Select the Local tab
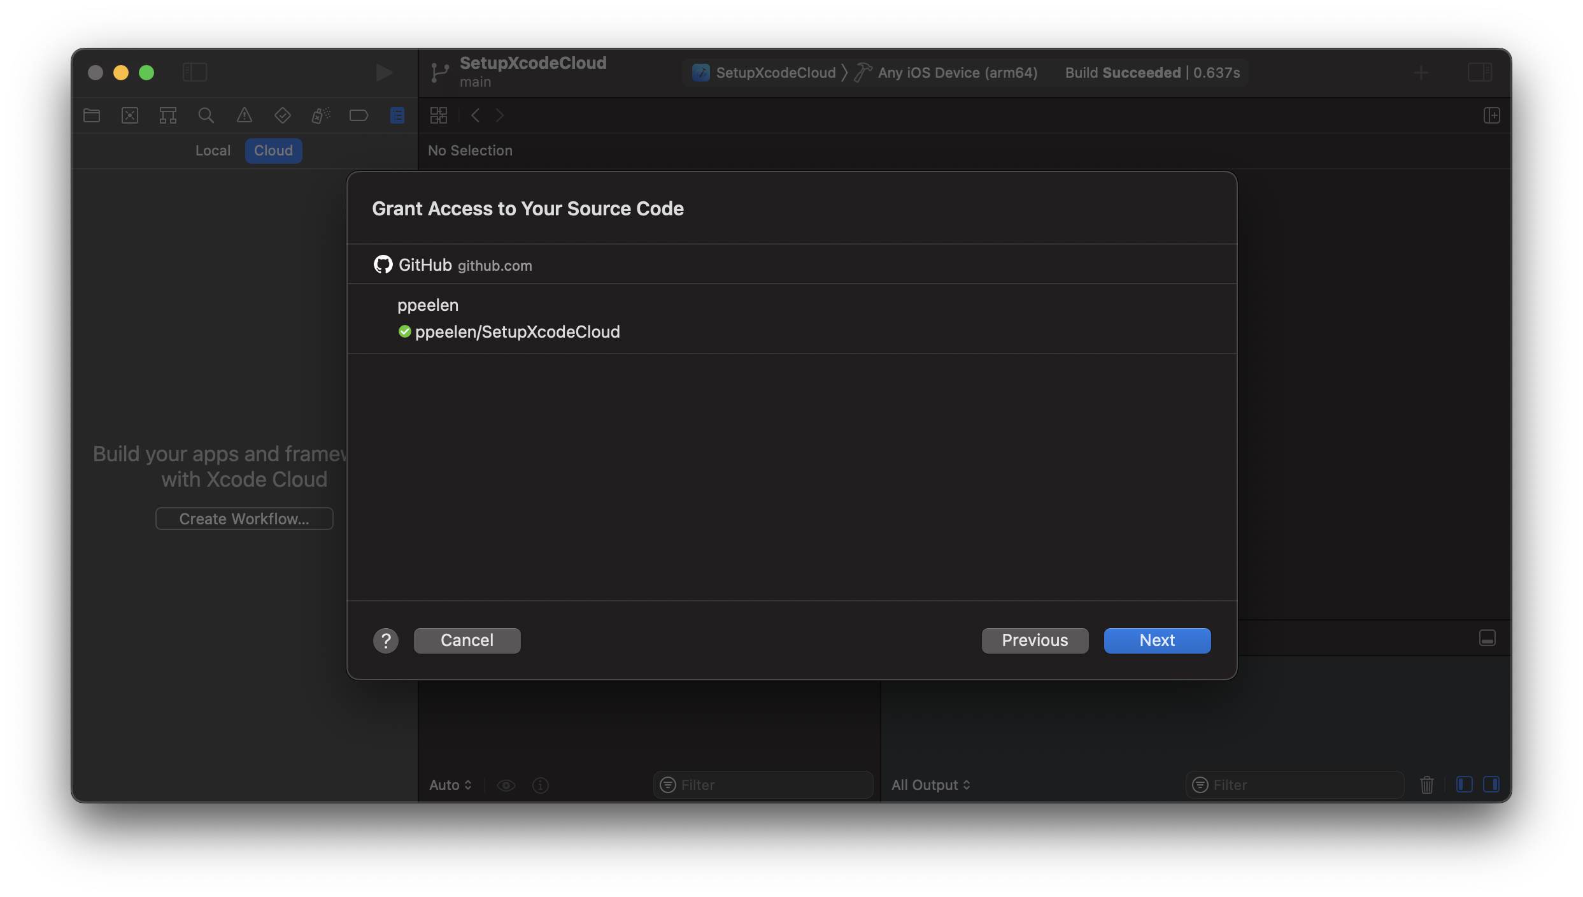This screenshot has height=897, width=1583. click(213, 150)
